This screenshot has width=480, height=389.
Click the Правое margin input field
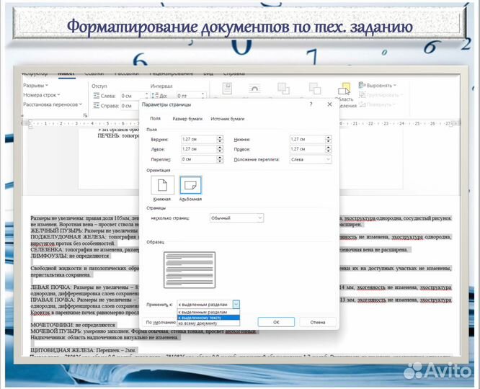point(307,149)
